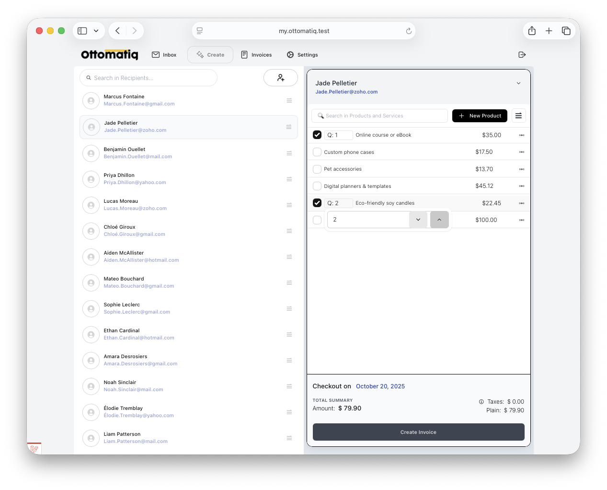The height and width of the screenshot is (490, 607).
Task: Open Settings via the gear icon
Action: click(x=289, y=55)
